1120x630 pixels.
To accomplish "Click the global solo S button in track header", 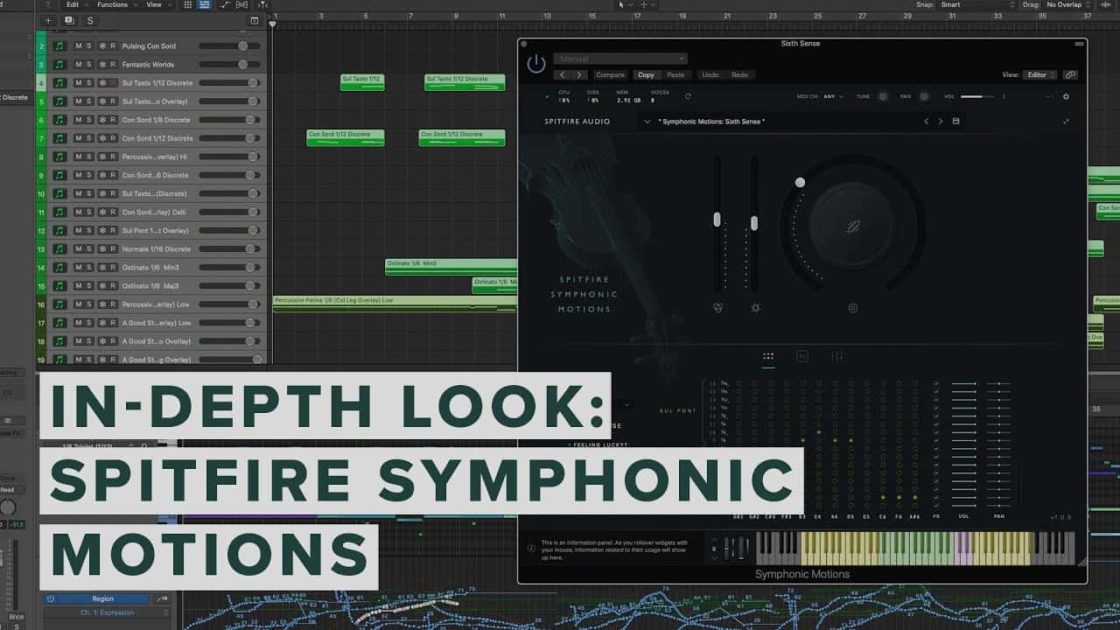I will tap(90, 20).
